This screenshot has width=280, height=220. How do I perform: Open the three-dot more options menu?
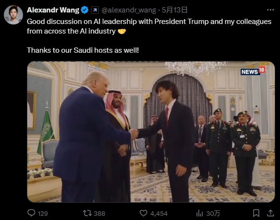point(270,10)
